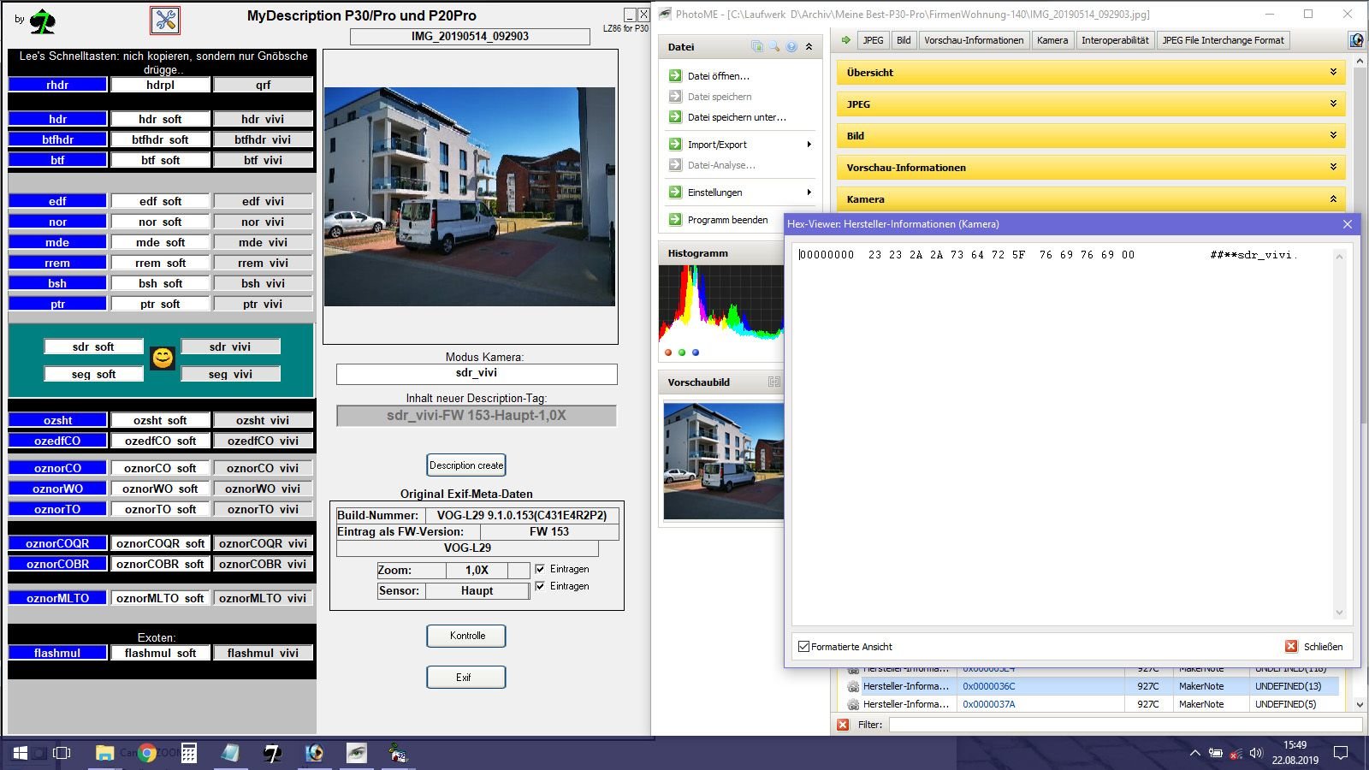This screenshot has height=770, width=1369.
Task: Click the help icon in the Datei panel header
Action: 791,47
